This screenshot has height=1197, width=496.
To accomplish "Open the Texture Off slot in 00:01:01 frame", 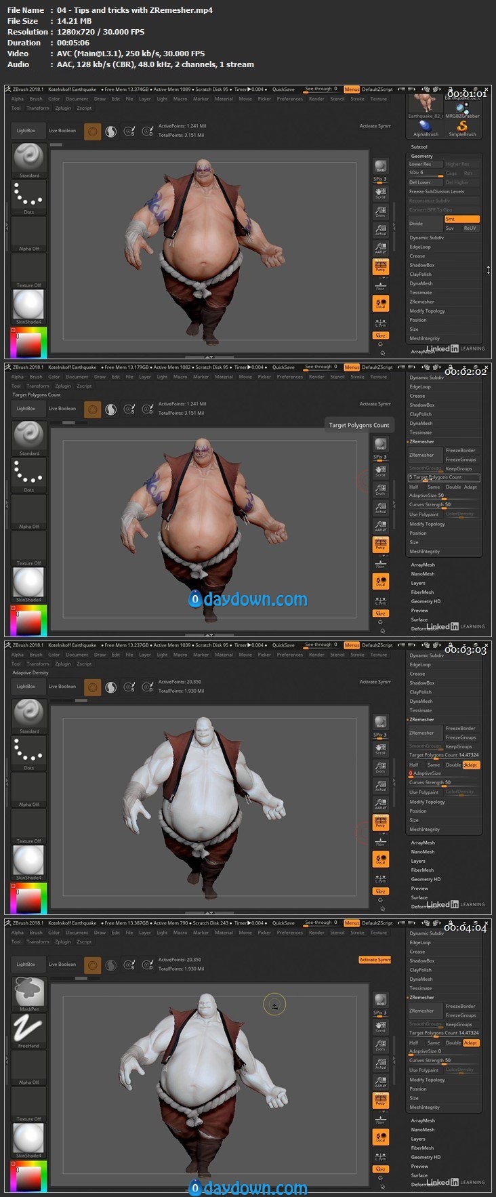I will 28,270.
